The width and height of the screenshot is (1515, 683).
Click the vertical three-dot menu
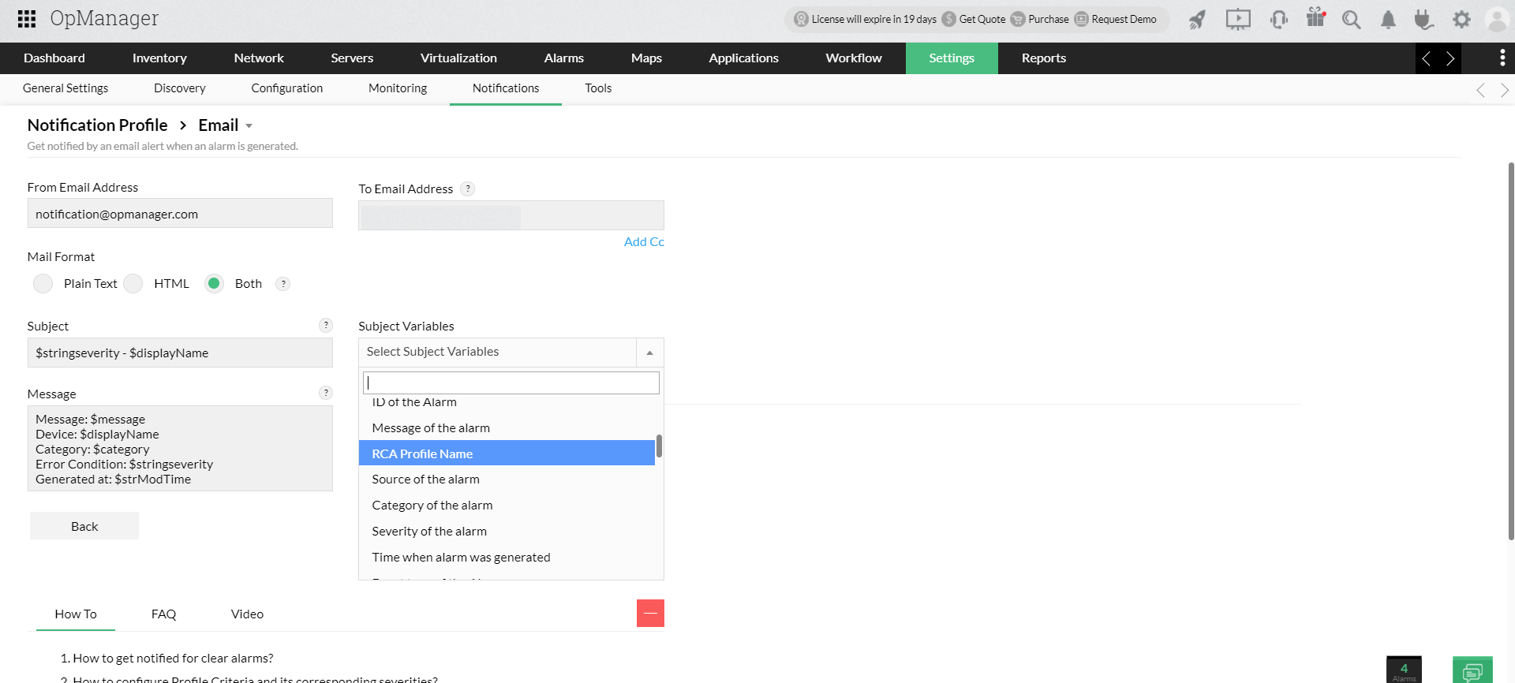pyautogui.click(x=1502, y=58)
